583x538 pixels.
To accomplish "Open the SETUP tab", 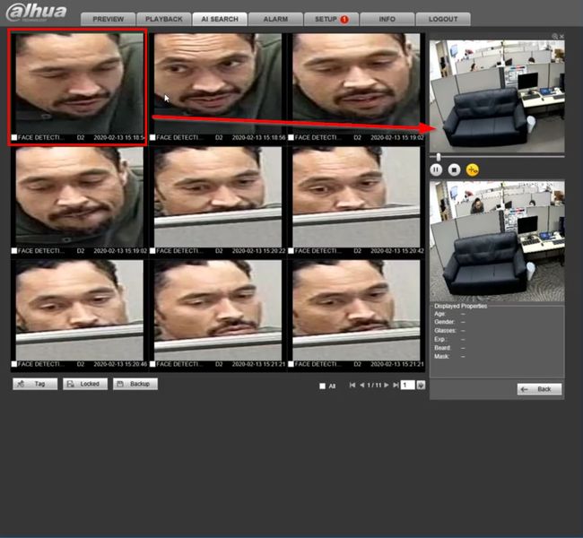I will click(x=331, y=19).
